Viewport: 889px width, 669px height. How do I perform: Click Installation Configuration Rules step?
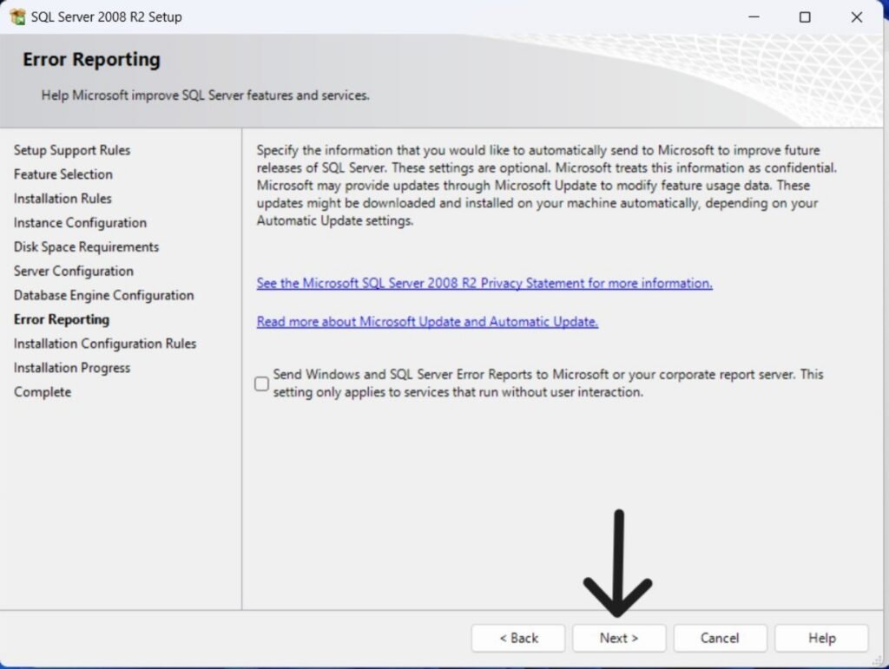[105, 344]
